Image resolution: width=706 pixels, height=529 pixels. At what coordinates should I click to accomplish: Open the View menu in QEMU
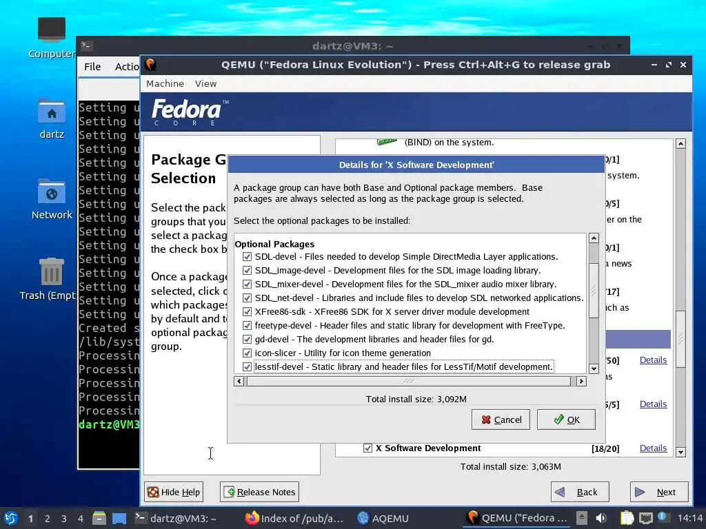click(x=205, y=83)
